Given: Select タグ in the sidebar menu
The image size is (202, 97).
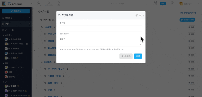Looking at the screenshot, I should 16,24.
